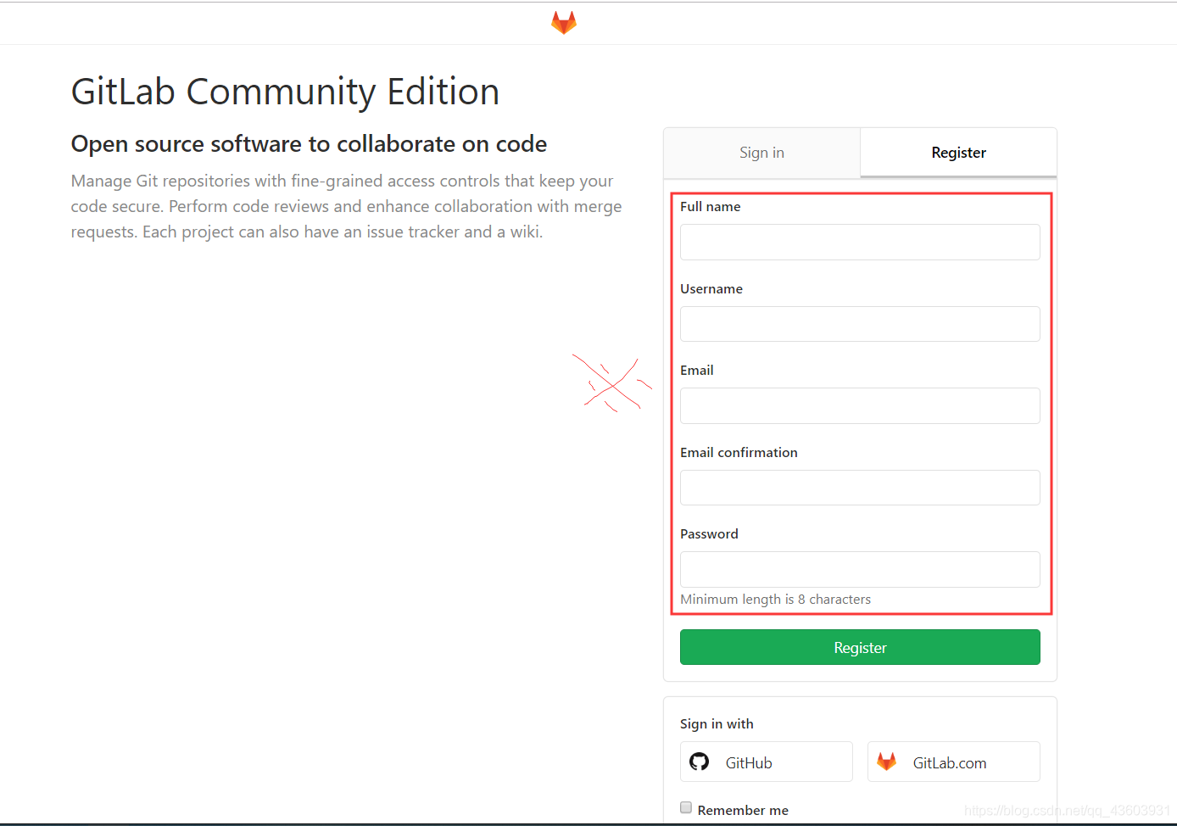
Task: Click the 'Username' label text
Action: [711, 289]
